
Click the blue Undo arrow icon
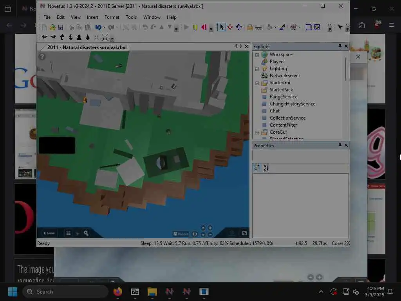coord(98,27)
